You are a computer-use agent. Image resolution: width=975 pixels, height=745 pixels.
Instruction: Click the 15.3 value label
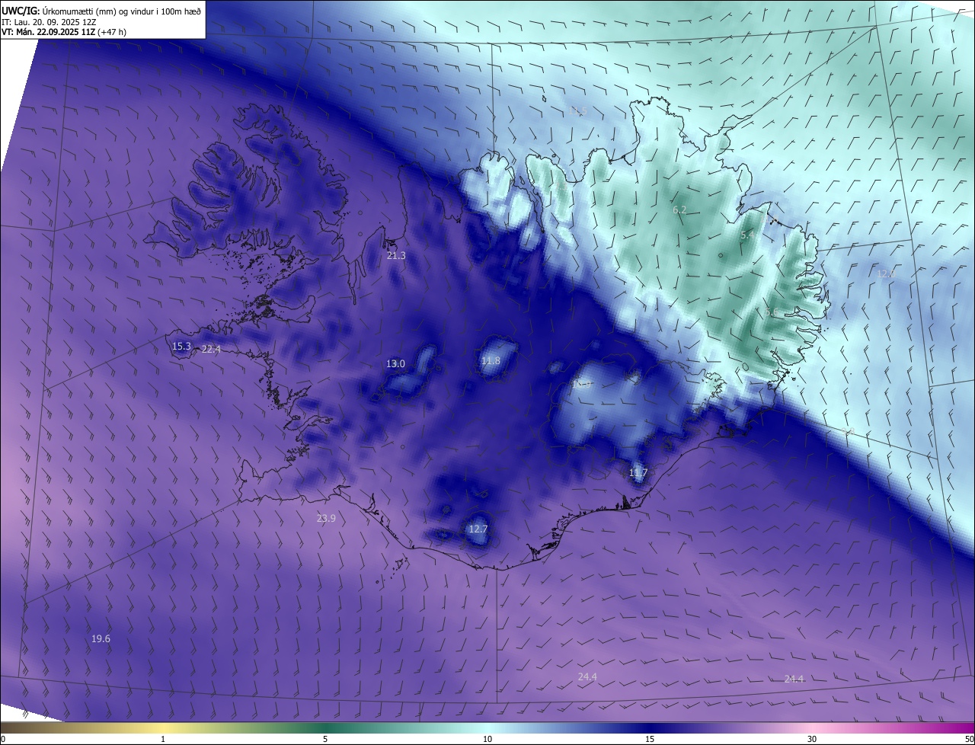coord(181,347)
